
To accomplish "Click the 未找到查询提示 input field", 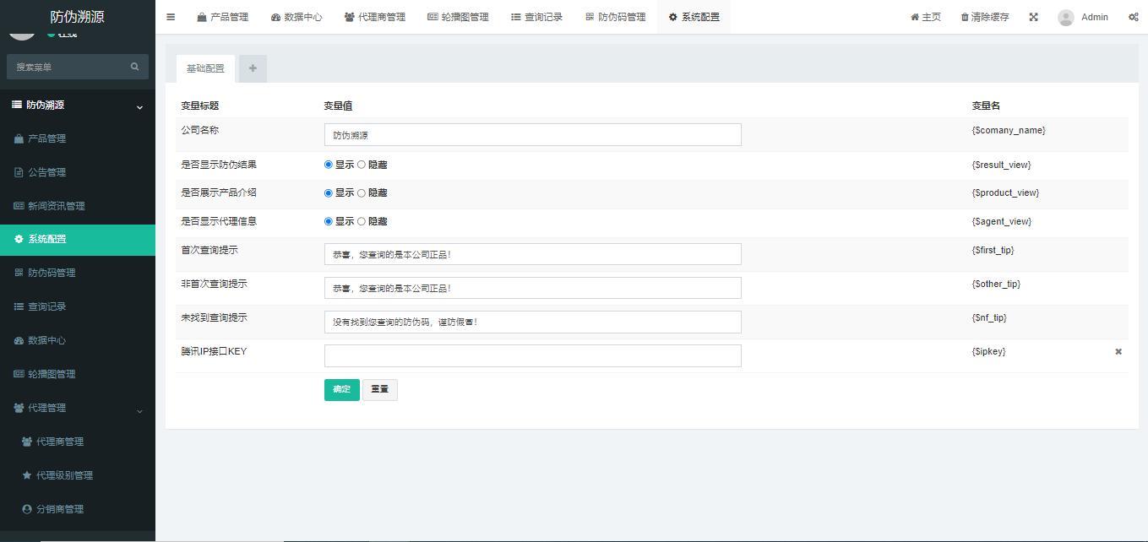I will (x=532, y=322).
